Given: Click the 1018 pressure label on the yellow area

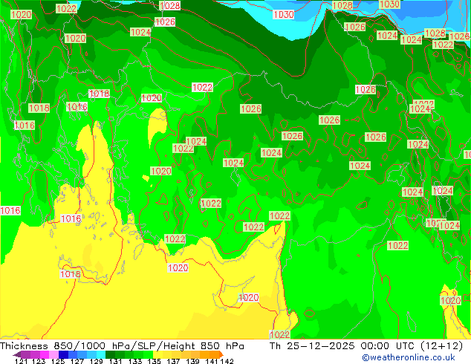Looking at the screenshot, I should click(x=71, y=273).
